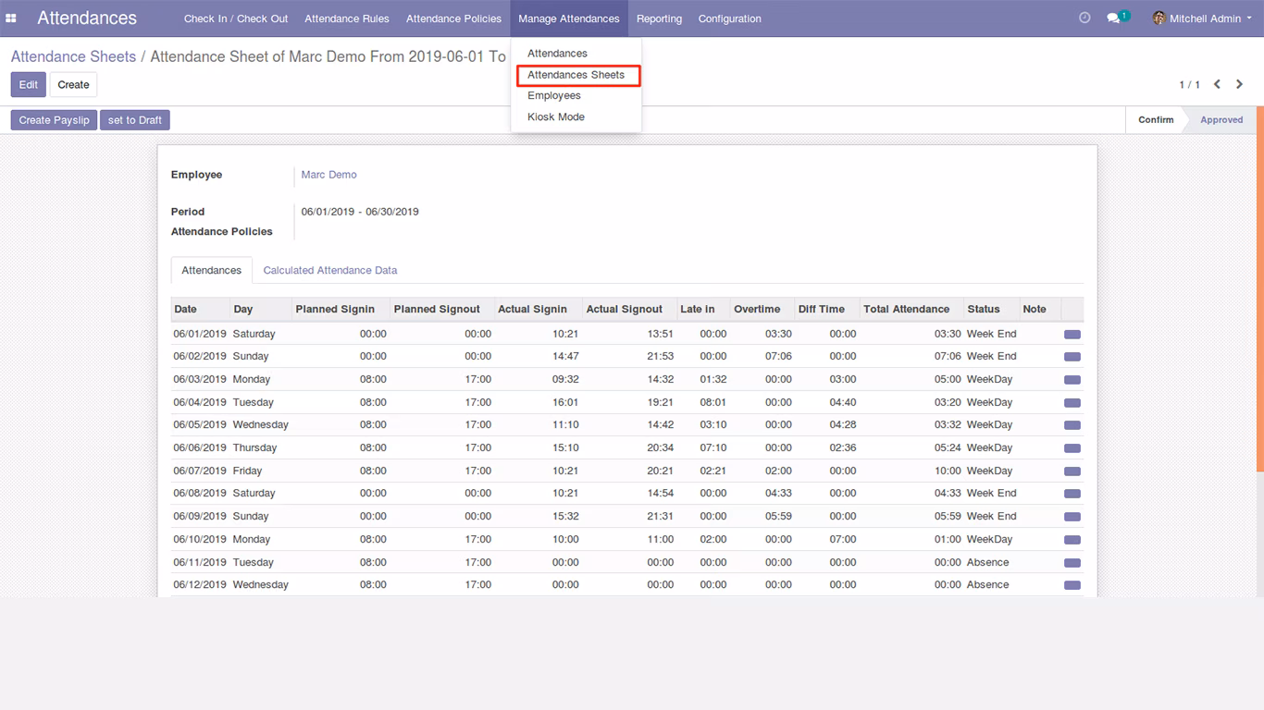Screen dimensions: 1264x710
Task: Open note button for 06/09/2019 row
Action: [1072, 517]
